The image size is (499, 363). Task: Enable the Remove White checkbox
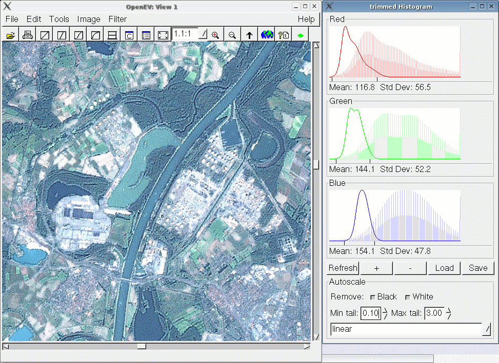pos(408,297)
